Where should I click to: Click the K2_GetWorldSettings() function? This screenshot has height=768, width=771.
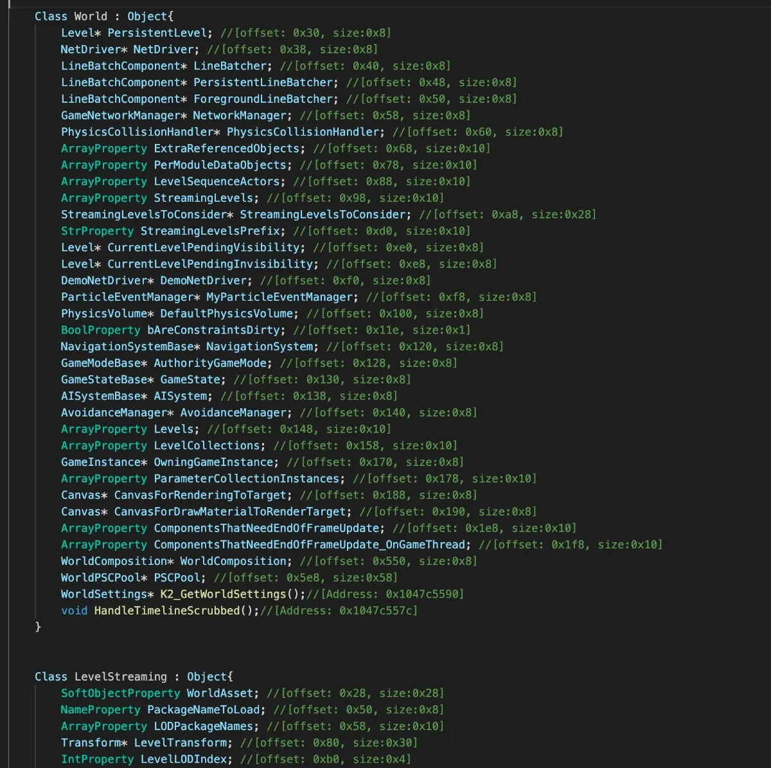229,594
